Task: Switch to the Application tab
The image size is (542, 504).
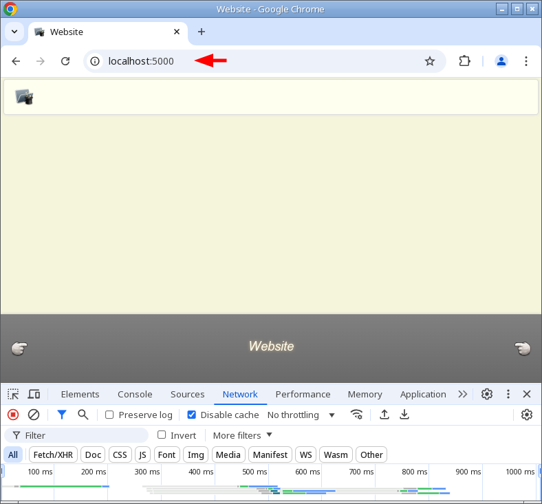Action: click(423, 394)
